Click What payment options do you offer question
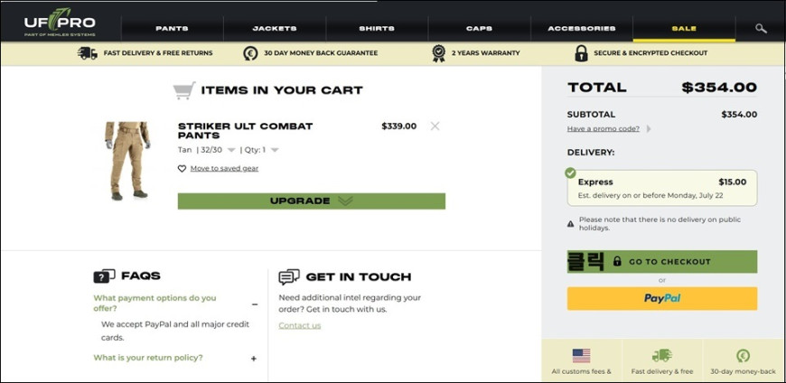The width and height of the screenshot is (786, 383). pos(154,303)
